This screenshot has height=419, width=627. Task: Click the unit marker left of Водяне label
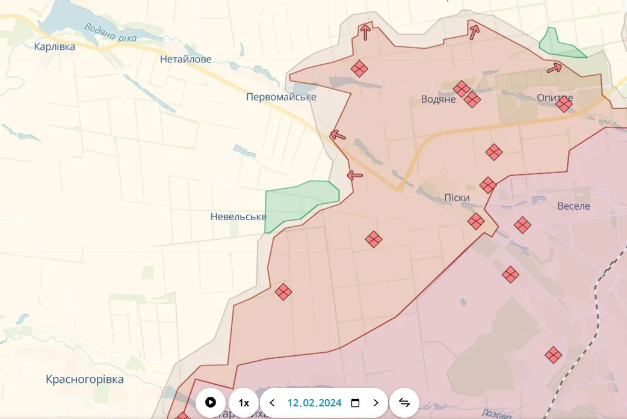(x=359, y=69)
